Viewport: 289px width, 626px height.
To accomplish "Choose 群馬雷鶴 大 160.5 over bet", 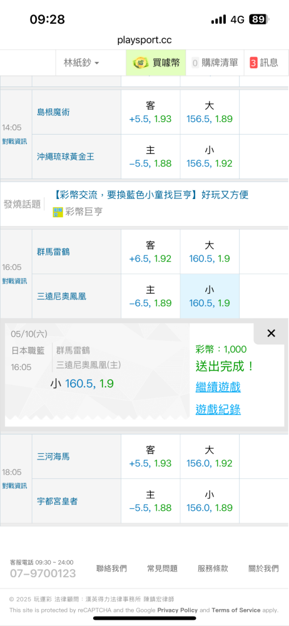I will click(210, 252).
